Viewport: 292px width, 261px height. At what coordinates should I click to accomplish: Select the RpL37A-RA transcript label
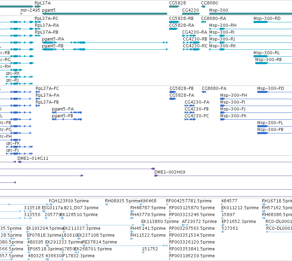point(47,25)
